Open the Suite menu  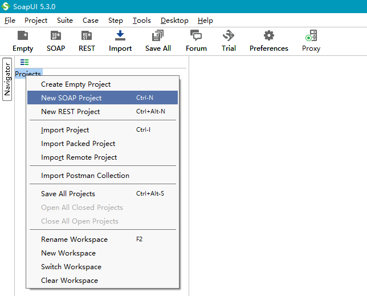[x=65, y=21]
